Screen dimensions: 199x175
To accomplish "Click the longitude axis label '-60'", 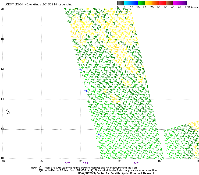I will pyautogui.click(x=2, y=161).
